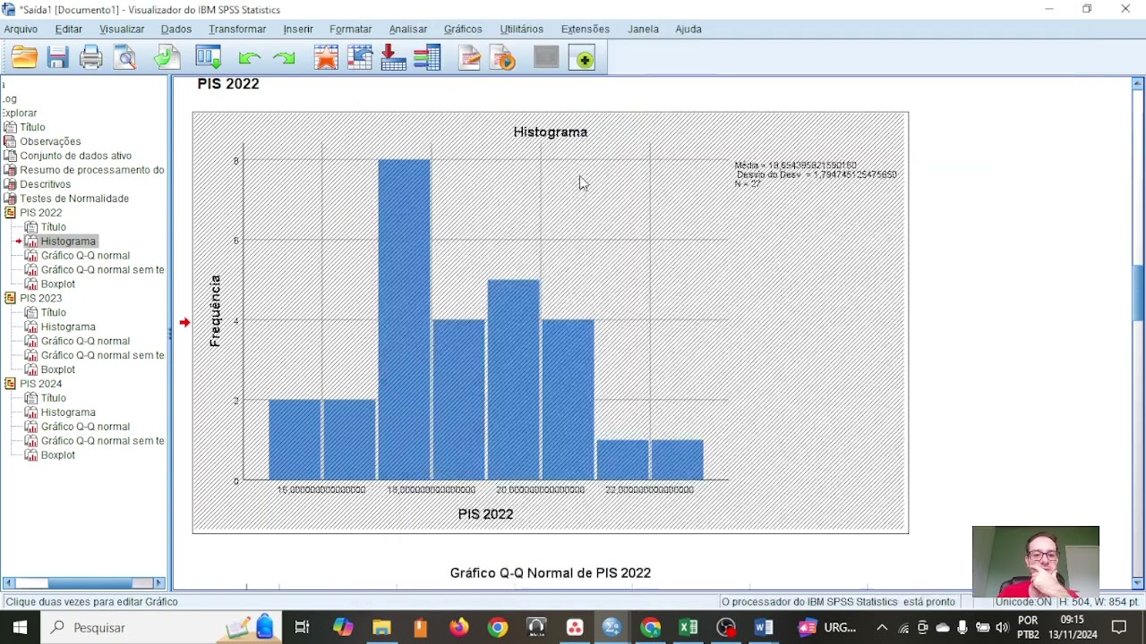Select Boxplot under PIS 2022
Viewport: 1146px width, 644px height.
point(58,284)
